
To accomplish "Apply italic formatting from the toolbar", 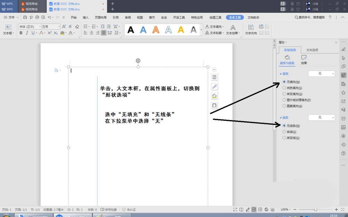I will [x=26, y=33].
